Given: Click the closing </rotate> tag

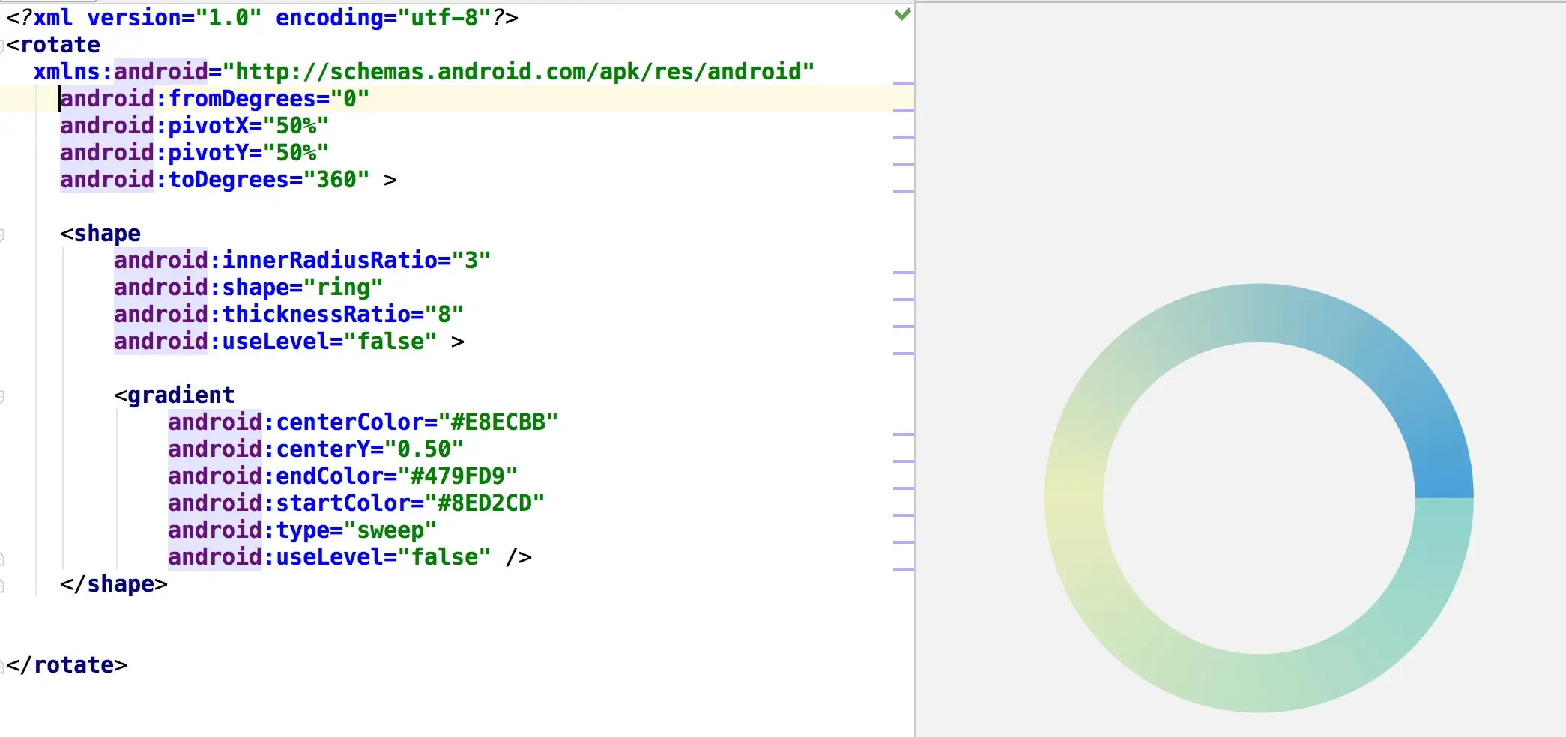Looking at the screenshot, I should click(x=67, y=665).
